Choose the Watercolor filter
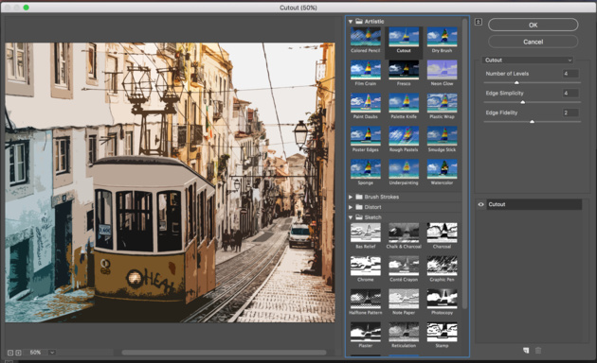 coord(442,169)
